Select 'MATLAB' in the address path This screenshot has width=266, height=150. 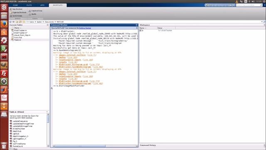point(60,22)
